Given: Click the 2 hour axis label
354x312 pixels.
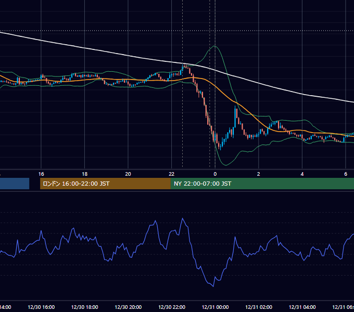Looking at the screenshot, I should (259, 174).
